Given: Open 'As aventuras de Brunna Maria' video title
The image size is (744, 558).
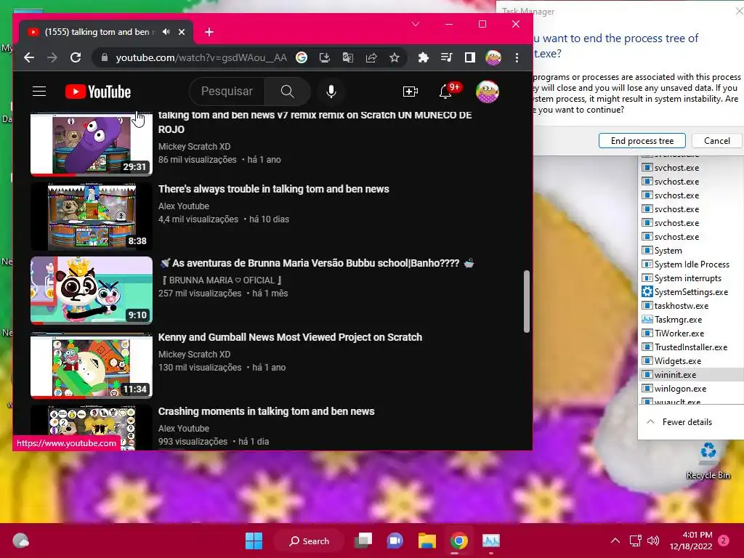Looking at the screenshot, I should coord(316,263).
